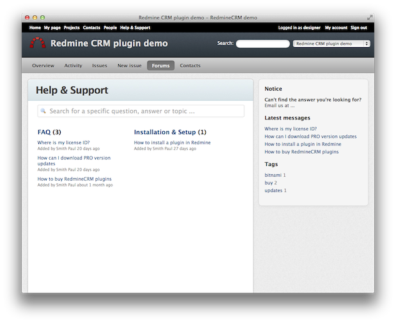This screenshot has width=396, height=323.
Task: Click the Sign out link
Action: point(358,28)
